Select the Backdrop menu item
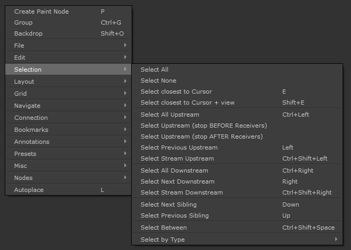Viewport: 351px width, 250px height. (x=28, y=33)
